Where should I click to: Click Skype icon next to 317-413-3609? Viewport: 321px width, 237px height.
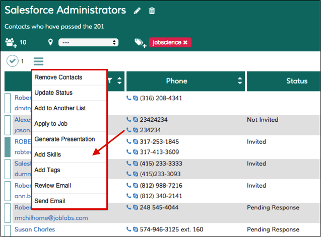coord(136,152)
